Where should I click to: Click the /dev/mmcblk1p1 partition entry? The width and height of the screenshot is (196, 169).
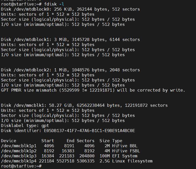[19, 146]
